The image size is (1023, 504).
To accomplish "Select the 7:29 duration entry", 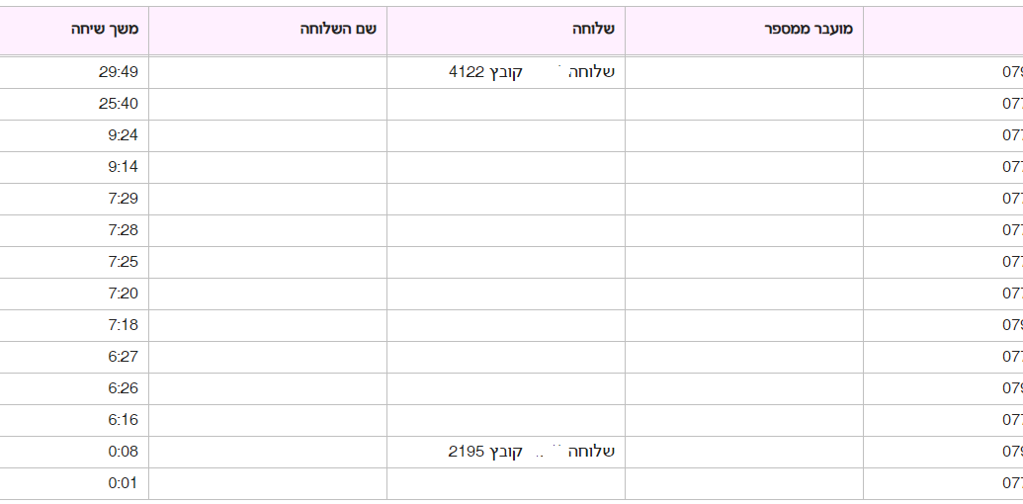I will point(123,199).
